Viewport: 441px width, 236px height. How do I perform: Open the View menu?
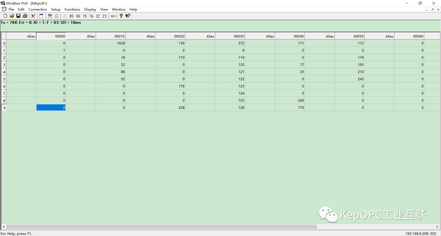104,9
